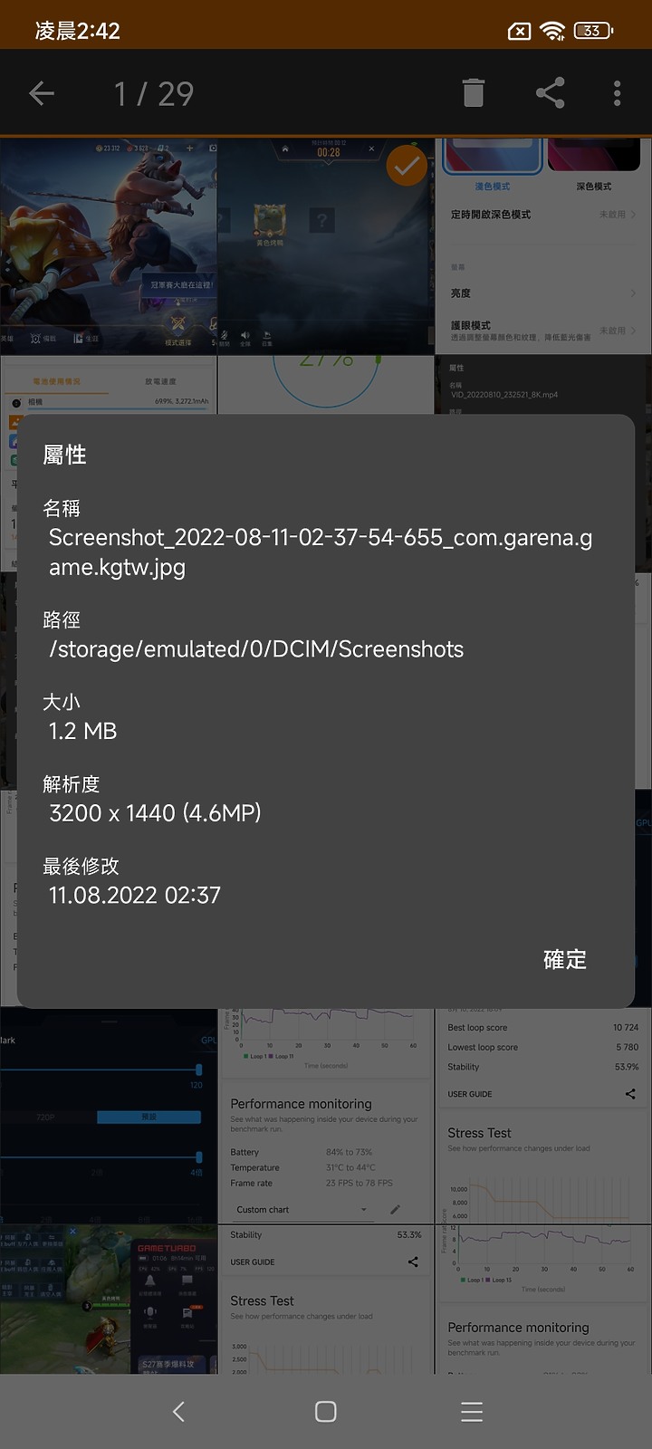Uncheck the orange checkmark on the selected thumbnail

407,166
